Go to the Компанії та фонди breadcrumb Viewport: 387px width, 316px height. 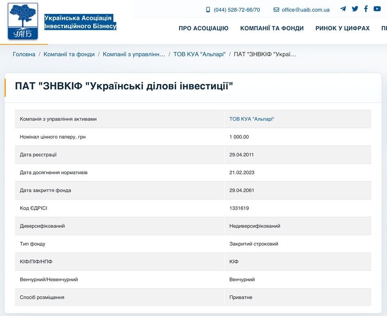(x=69, y=54)
